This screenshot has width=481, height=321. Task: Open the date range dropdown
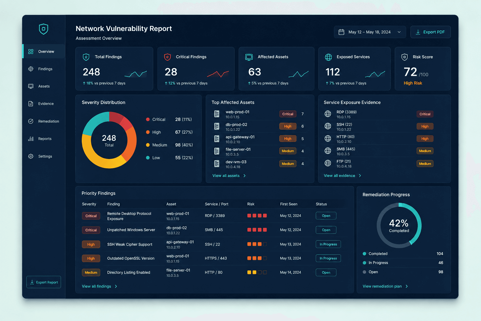click(370, 32)
